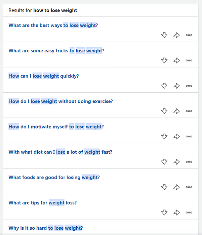Image resolution: width=202 pixels, height=235 pixels.
Task: Downvote the foods good for losing weight question
Action: [164, 187]
